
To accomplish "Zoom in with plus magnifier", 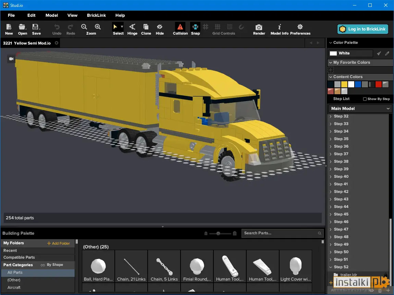I will click(x=98, y=27).
